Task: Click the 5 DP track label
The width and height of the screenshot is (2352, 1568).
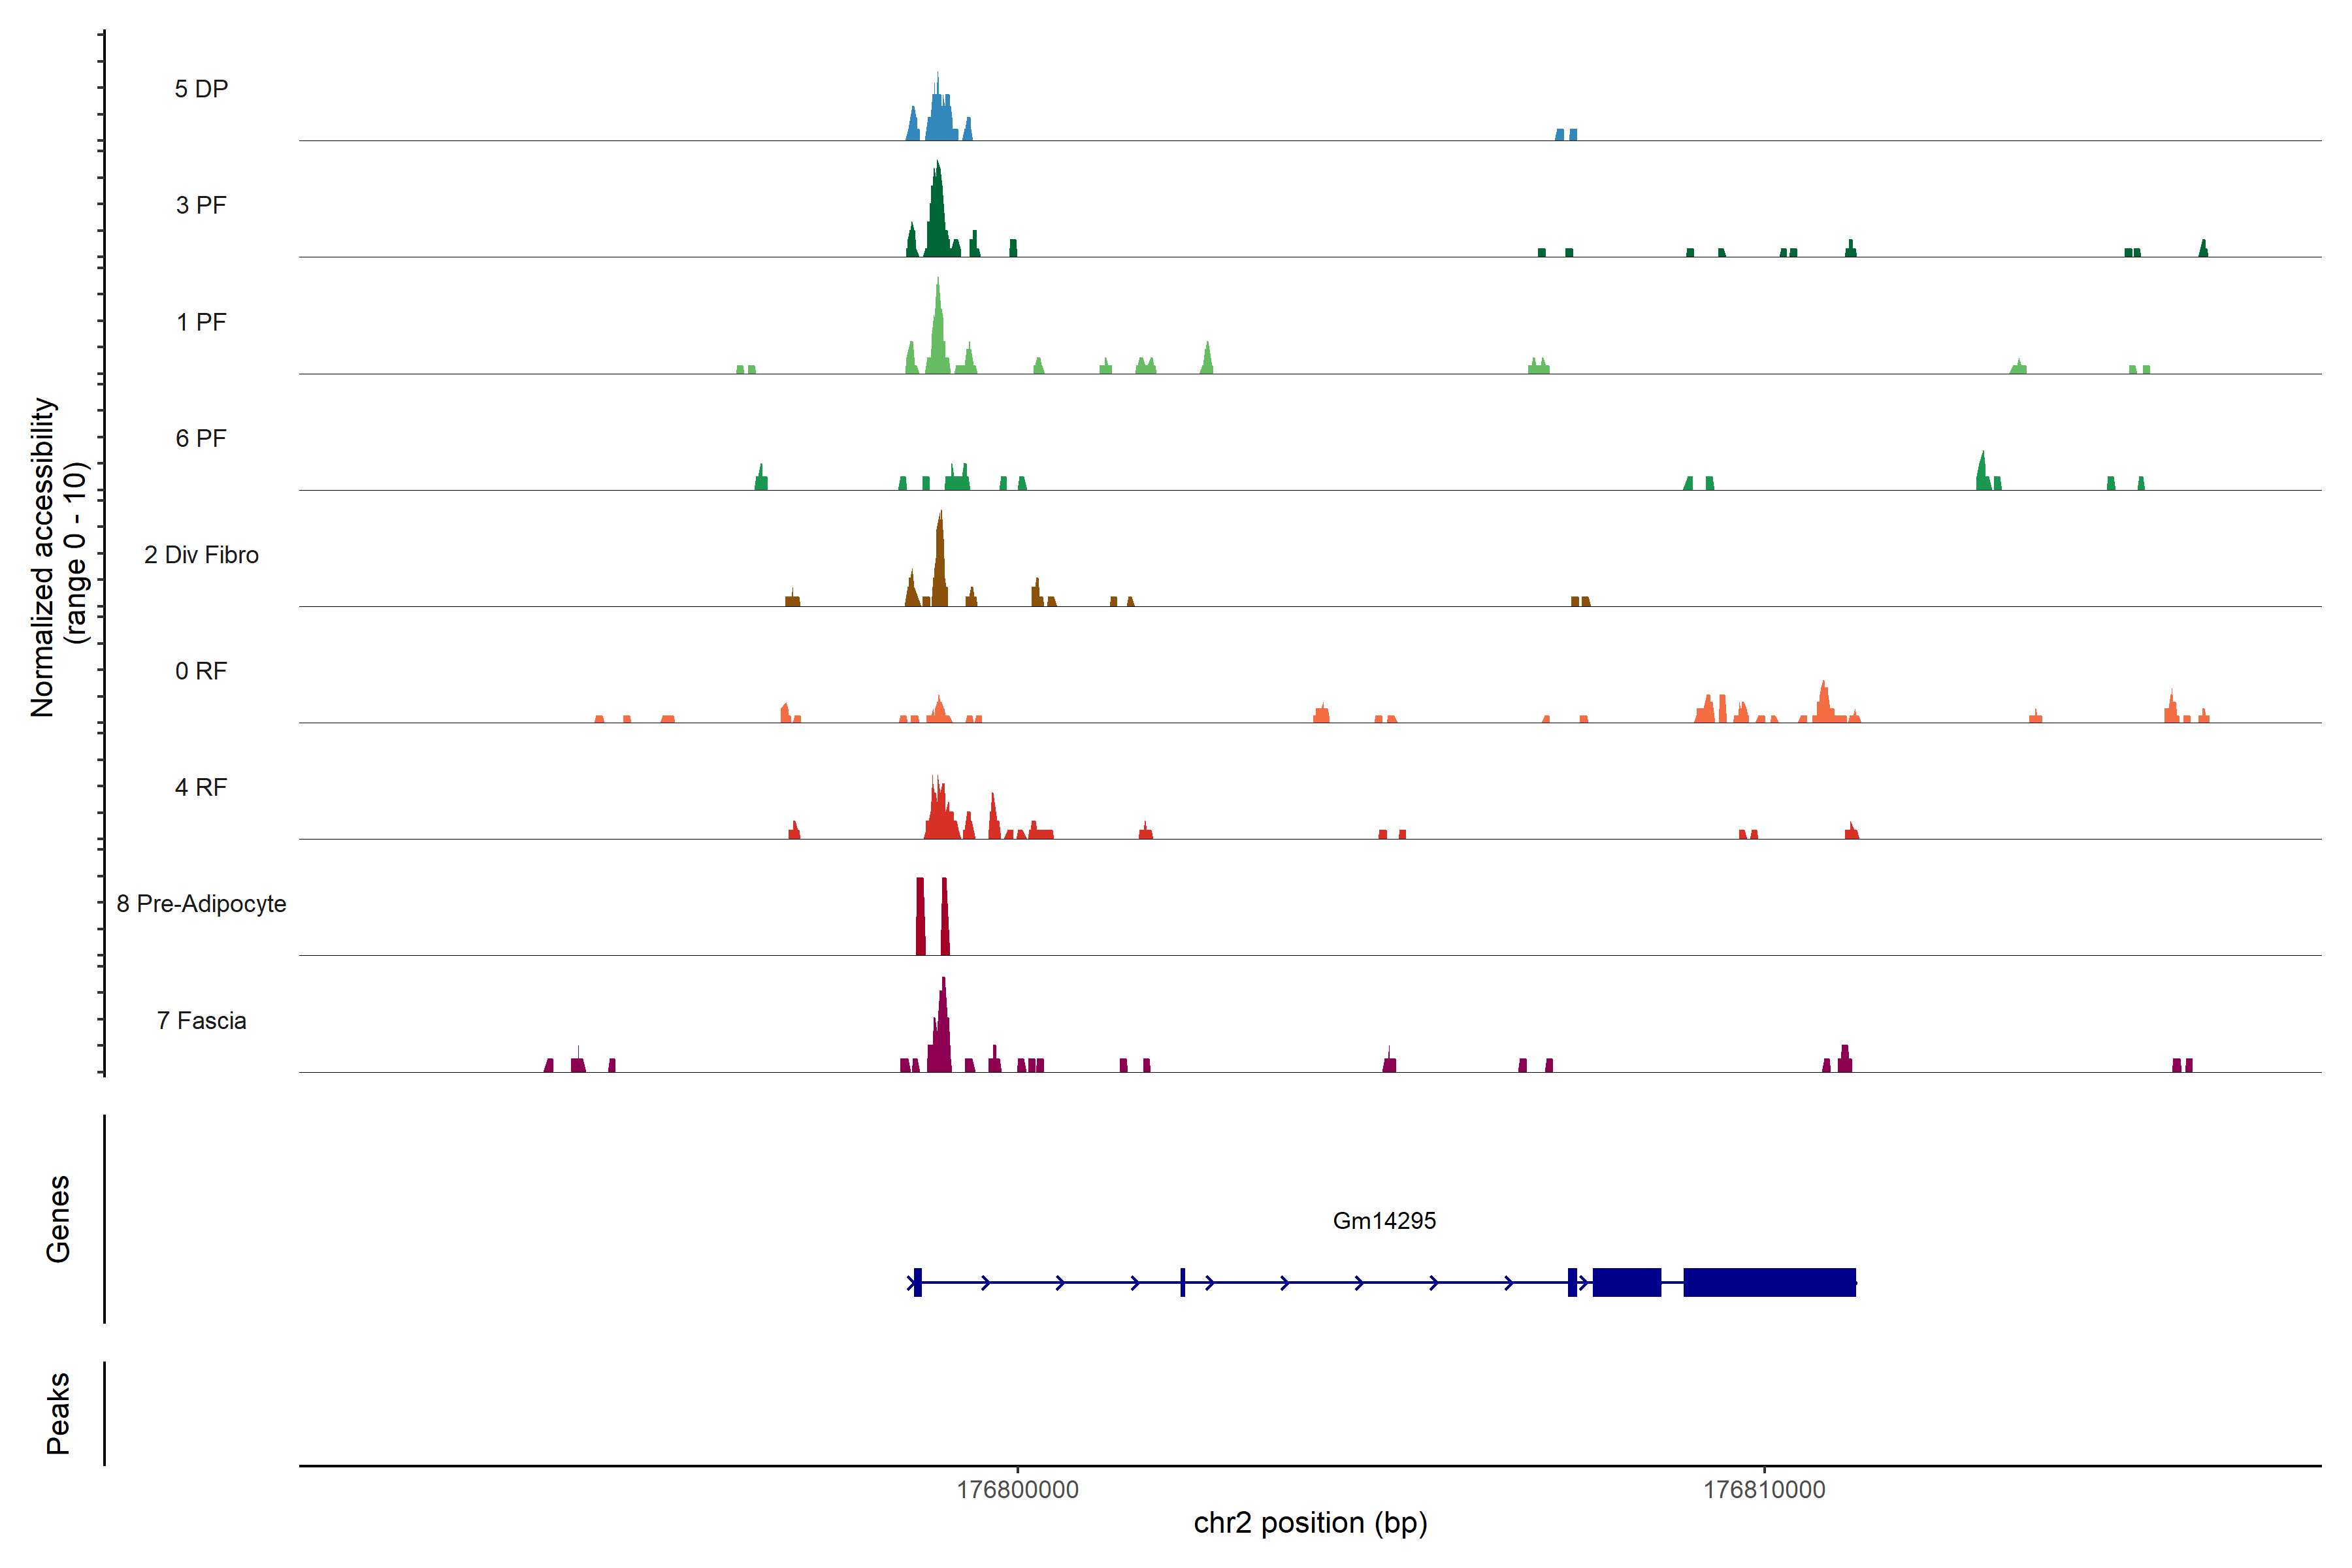Action: click(x=201, y=89)
